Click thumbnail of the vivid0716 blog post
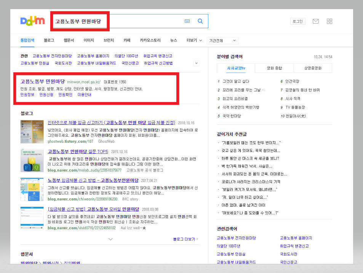363x273 pixels. pyautogui.click(x=32, y=218)
